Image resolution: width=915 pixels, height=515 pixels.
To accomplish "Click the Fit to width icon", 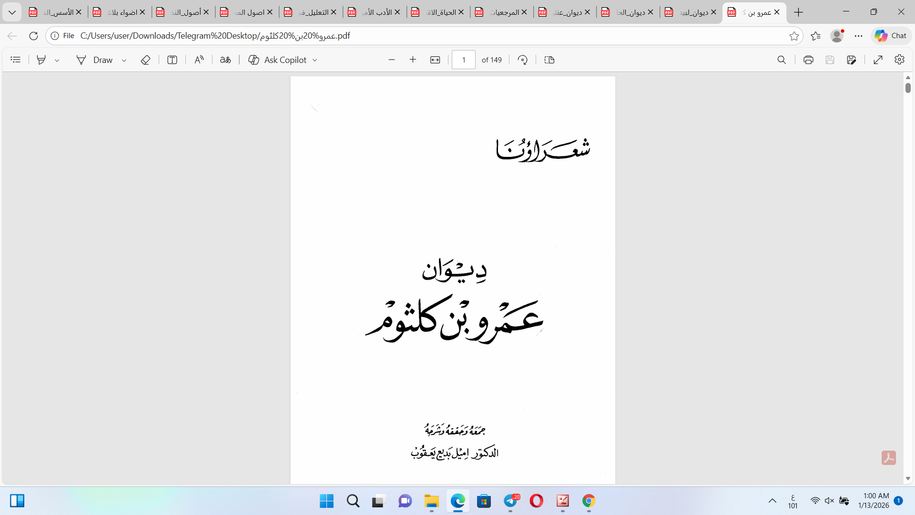I will [x=435, y=60].
